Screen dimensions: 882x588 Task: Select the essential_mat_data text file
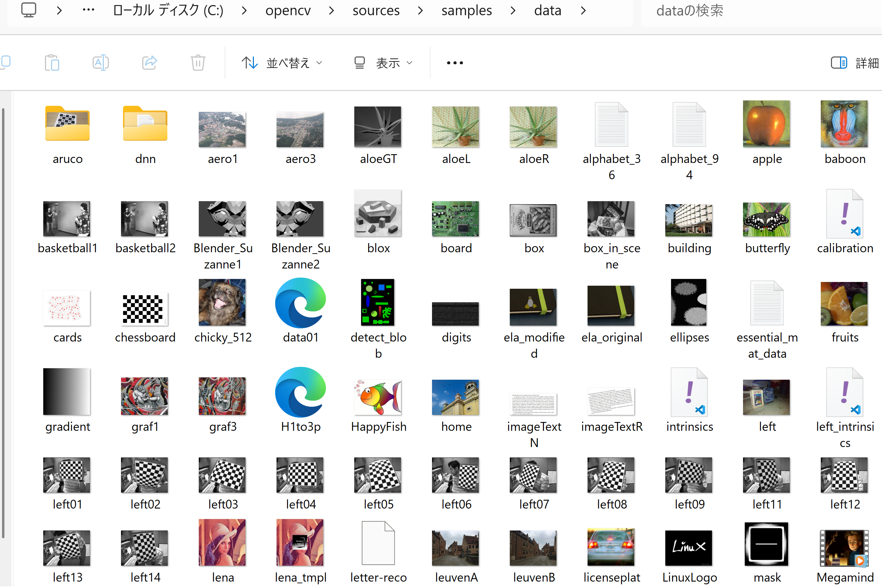766,303
